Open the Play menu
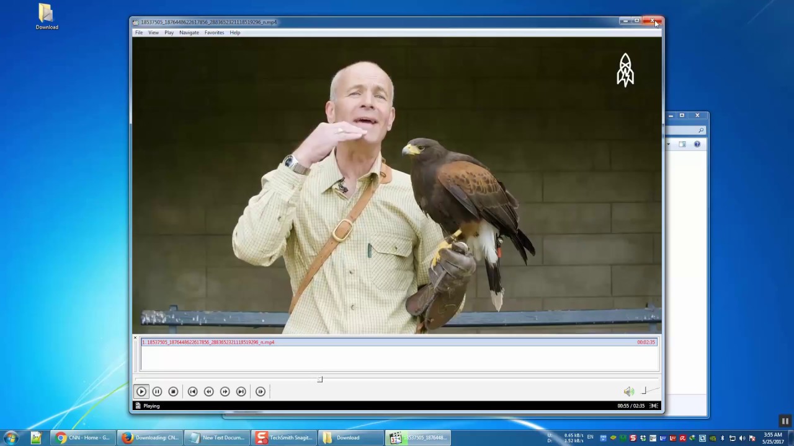The height and width of the screenshot is (446, 794). 169,32
